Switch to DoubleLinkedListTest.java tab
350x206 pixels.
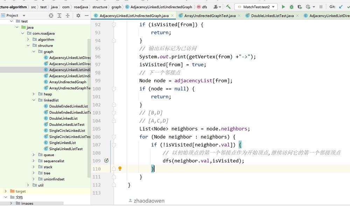pos(272,16)
